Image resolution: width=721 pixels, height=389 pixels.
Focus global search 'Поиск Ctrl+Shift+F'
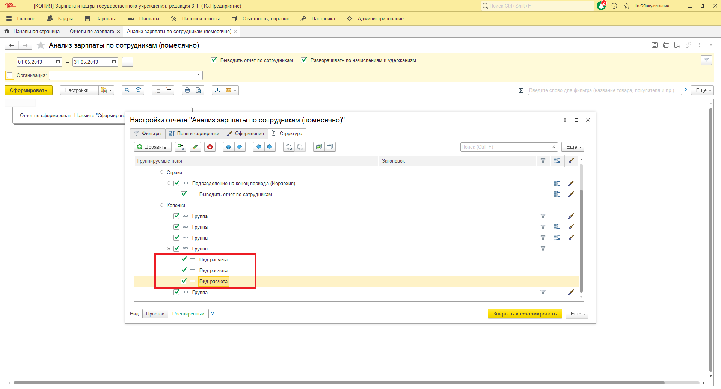tap(538, 6)
